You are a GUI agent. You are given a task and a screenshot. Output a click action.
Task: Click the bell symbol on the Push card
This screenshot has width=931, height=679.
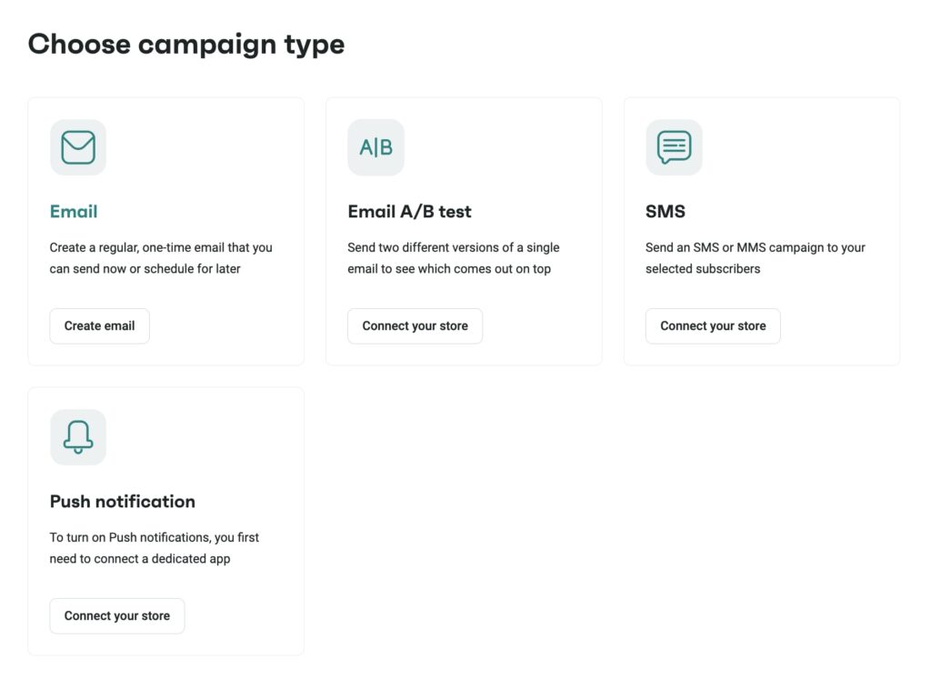[x=77, y=436]
